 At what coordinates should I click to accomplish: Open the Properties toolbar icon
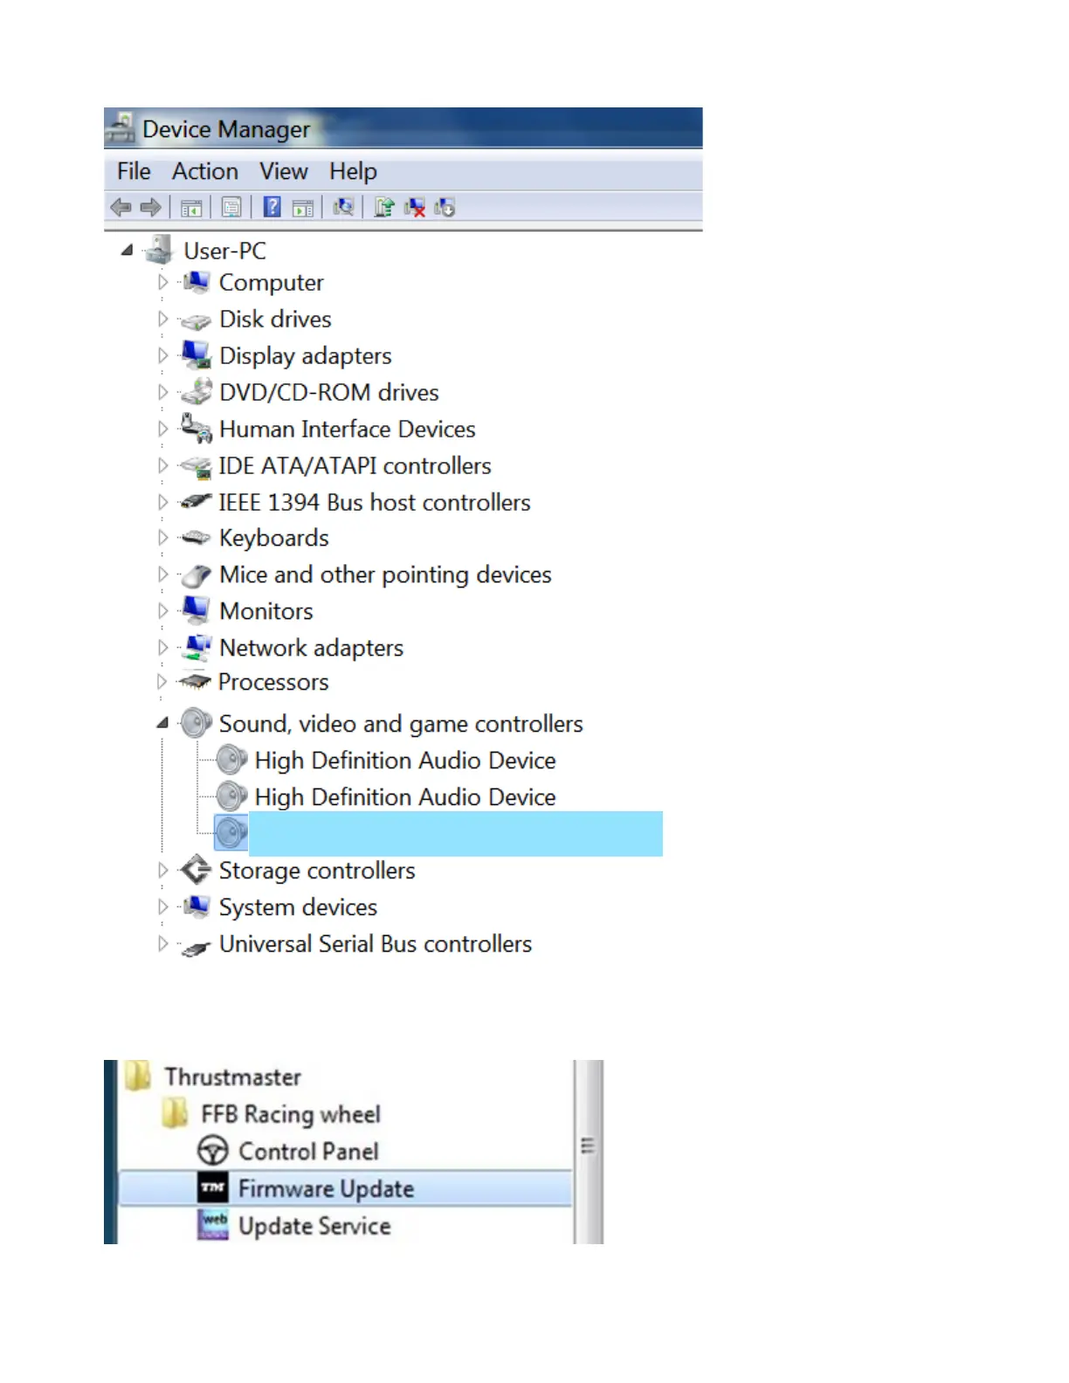[231, 208]
